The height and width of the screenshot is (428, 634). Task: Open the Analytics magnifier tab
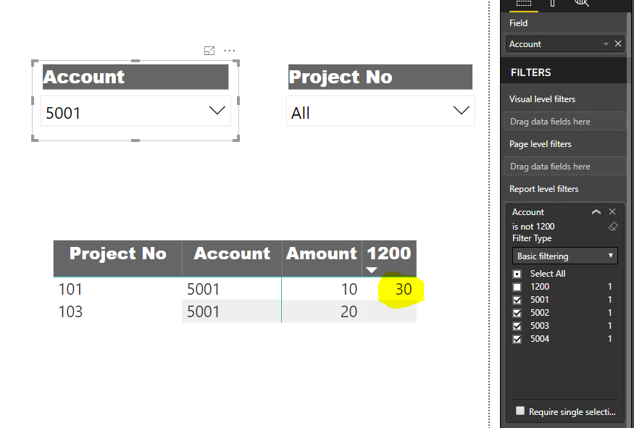click(581, 3)
